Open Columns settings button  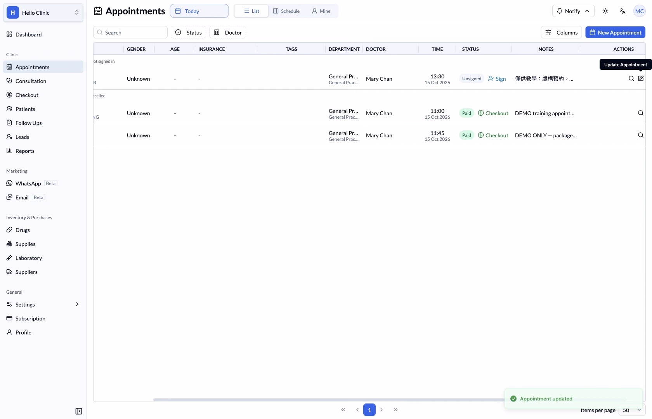[x=561, y=32]
